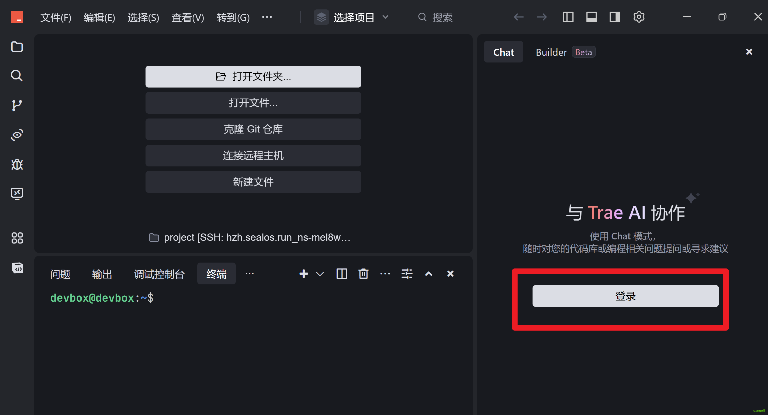
Task: Click the 登录 login button
Action: (x=625, y=296)
